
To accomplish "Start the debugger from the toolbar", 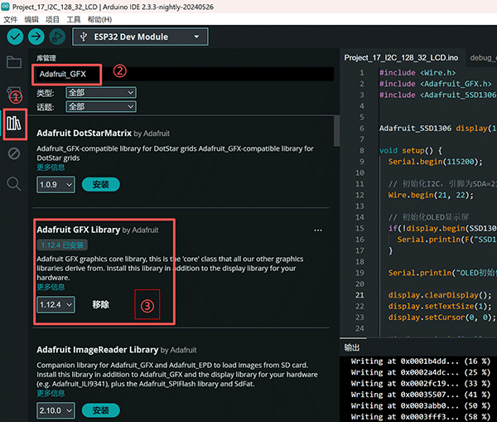I will point(57,36).
